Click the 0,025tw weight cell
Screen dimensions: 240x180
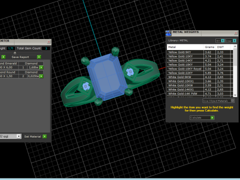click(x=33, y=76)
